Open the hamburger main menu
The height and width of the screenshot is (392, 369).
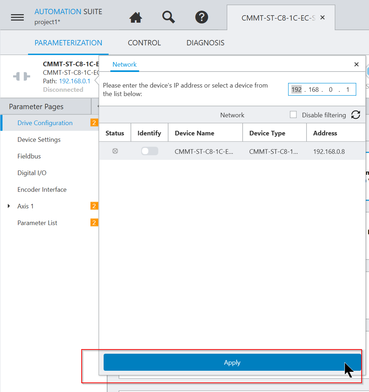(17, 17)
